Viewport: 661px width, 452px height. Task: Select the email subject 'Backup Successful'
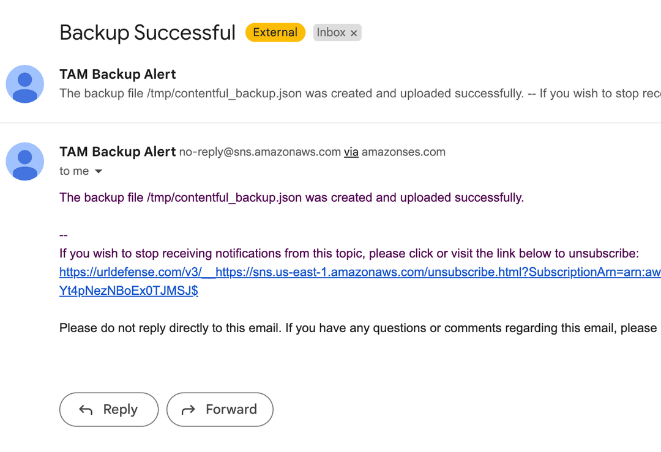(147, 32)
